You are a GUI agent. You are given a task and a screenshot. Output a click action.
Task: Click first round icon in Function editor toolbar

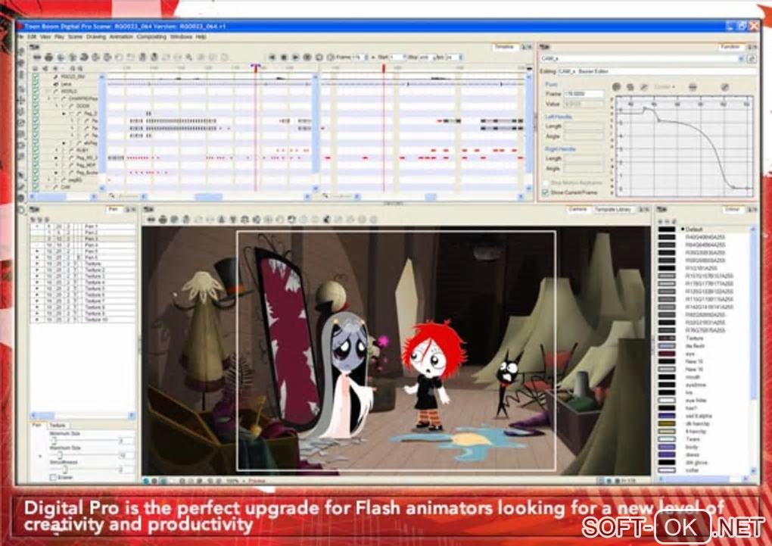tap(616, 87)
